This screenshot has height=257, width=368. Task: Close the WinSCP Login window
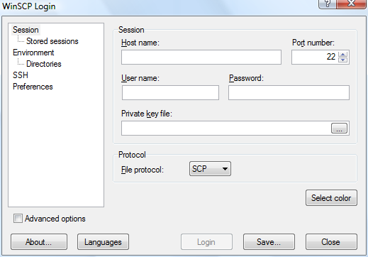352,4
